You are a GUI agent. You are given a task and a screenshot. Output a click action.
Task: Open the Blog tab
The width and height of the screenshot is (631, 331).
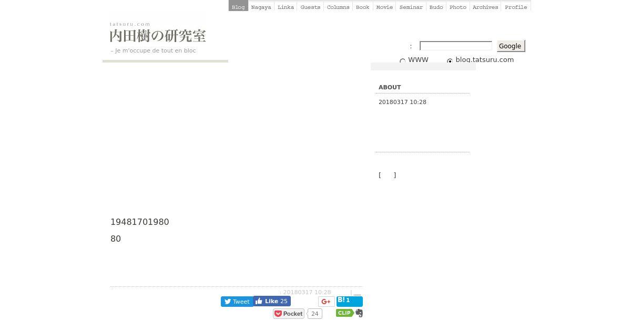click(238, 6)
